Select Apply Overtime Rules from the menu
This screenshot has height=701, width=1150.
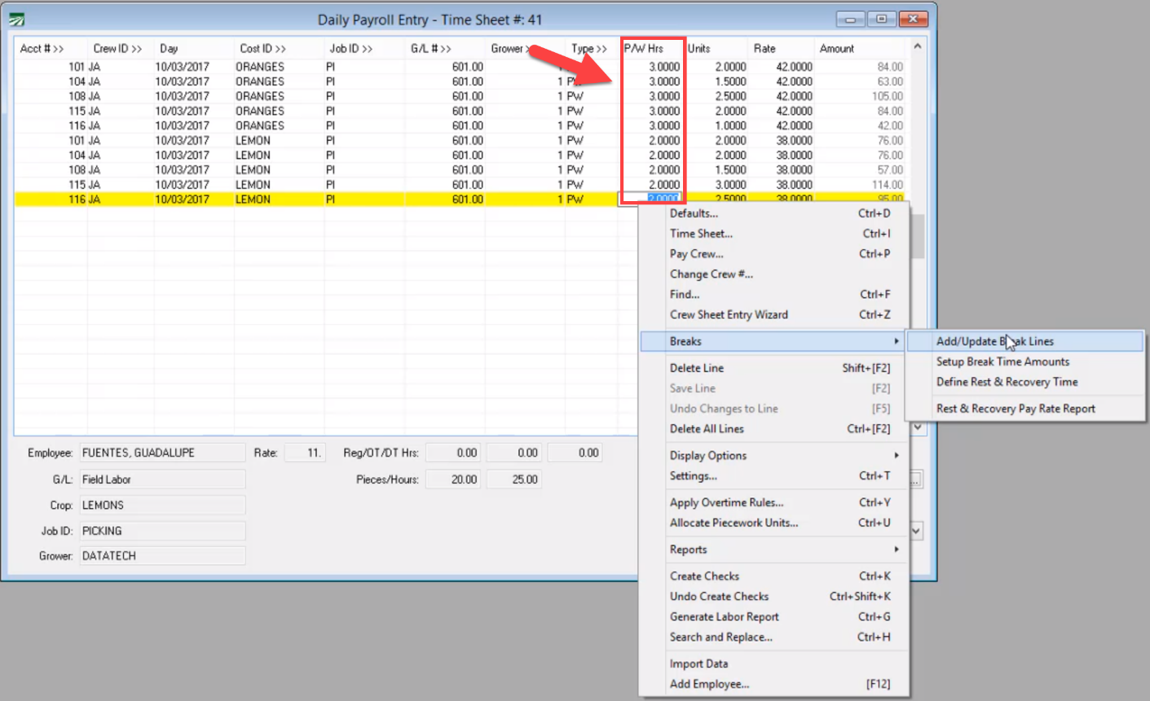[x=726, y=502]
